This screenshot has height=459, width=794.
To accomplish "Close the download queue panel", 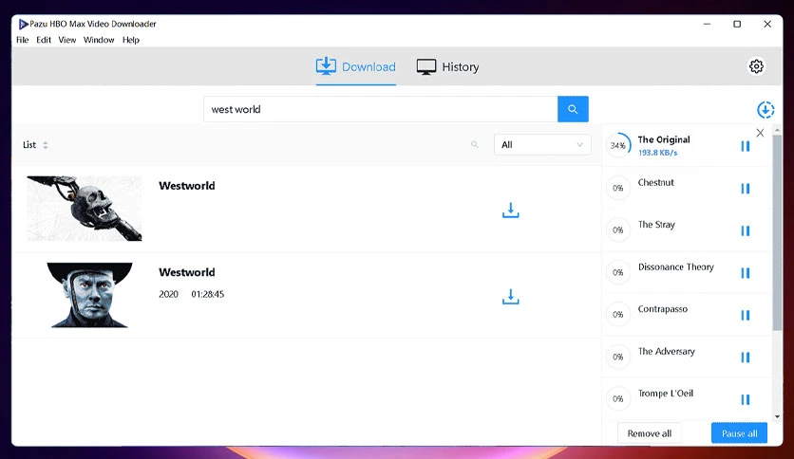I will tap(760, 133).
